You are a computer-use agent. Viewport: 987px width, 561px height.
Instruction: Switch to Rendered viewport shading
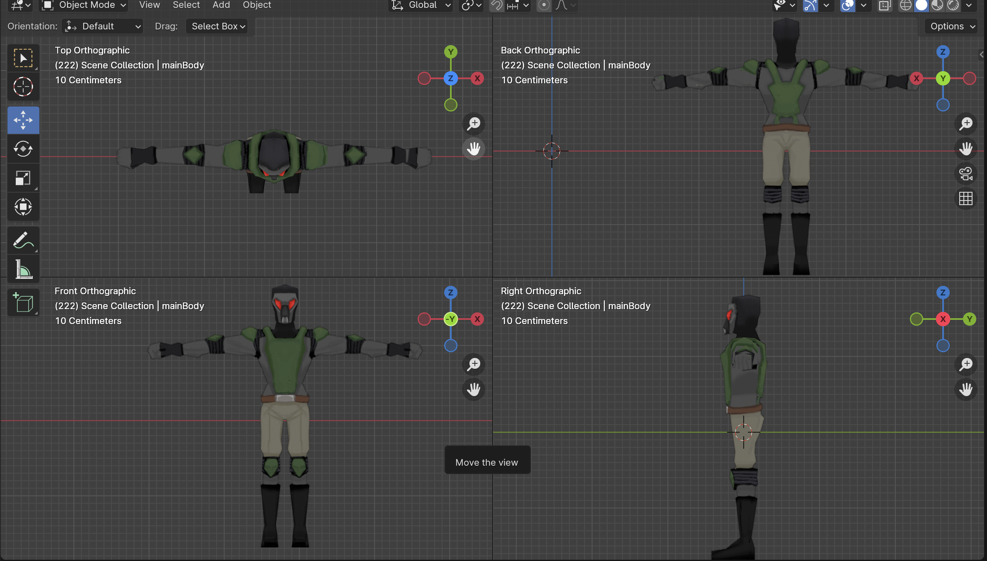pyautogui.click(x=953, y=5)
